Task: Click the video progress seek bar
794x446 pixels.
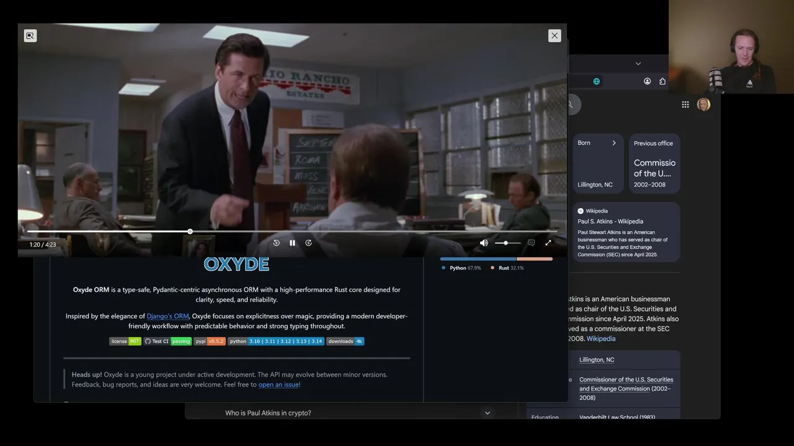Action: pyautogui.click(x=292, y=232)
